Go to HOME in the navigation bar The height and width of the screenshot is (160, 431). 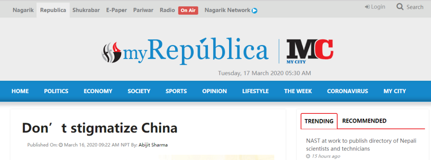point(20,91)
